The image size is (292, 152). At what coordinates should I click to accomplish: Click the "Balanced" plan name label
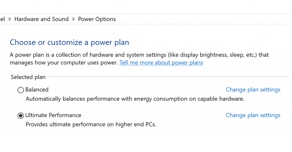37,90
